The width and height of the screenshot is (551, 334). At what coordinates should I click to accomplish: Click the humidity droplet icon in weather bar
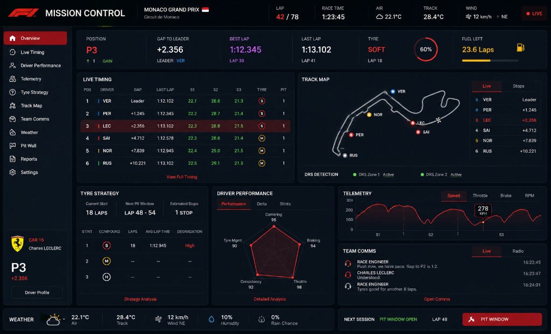(x=211, y=319)
